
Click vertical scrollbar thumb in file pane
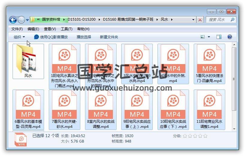[234, 79]
